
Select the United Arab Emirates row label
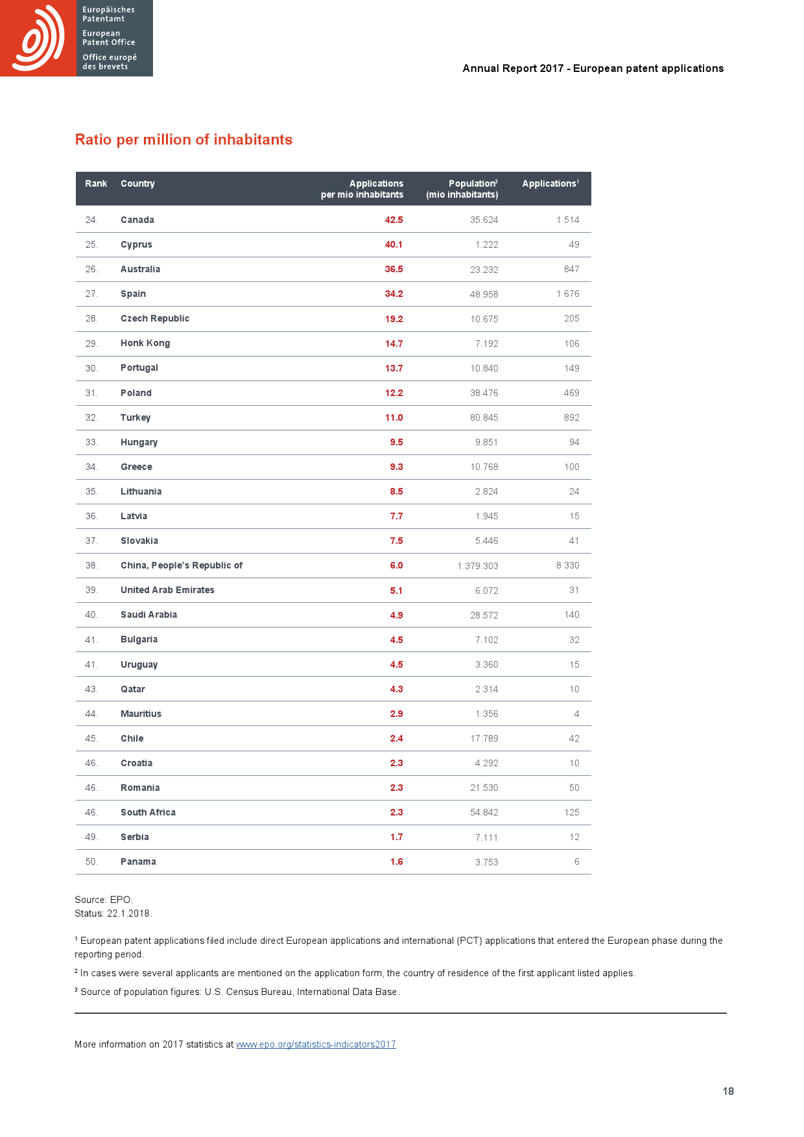(167, 590)
